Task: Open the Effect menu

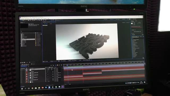Action: pyautogui.click(x=34, y=19)
